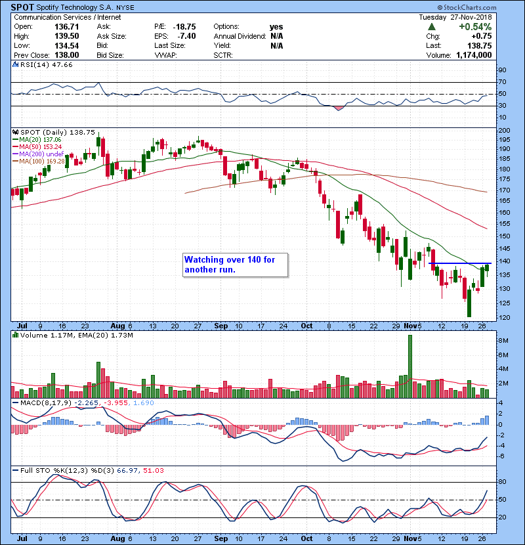Click the 200 label on price axis
The width and height of the screenshot is (525, 545).
504,131
